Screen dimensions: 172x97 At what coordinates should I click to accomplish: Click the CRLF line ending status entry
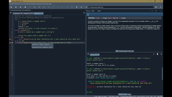[151, 96]
